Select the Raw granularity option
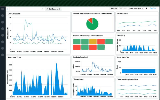Image resolution: width=160 pixels, height=100 pixels. (x=121, y=8)
